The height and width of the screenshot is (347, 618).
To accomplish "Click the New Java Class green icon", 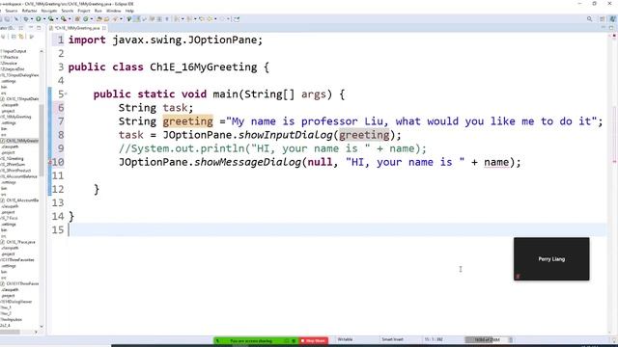I will [85, 19].
